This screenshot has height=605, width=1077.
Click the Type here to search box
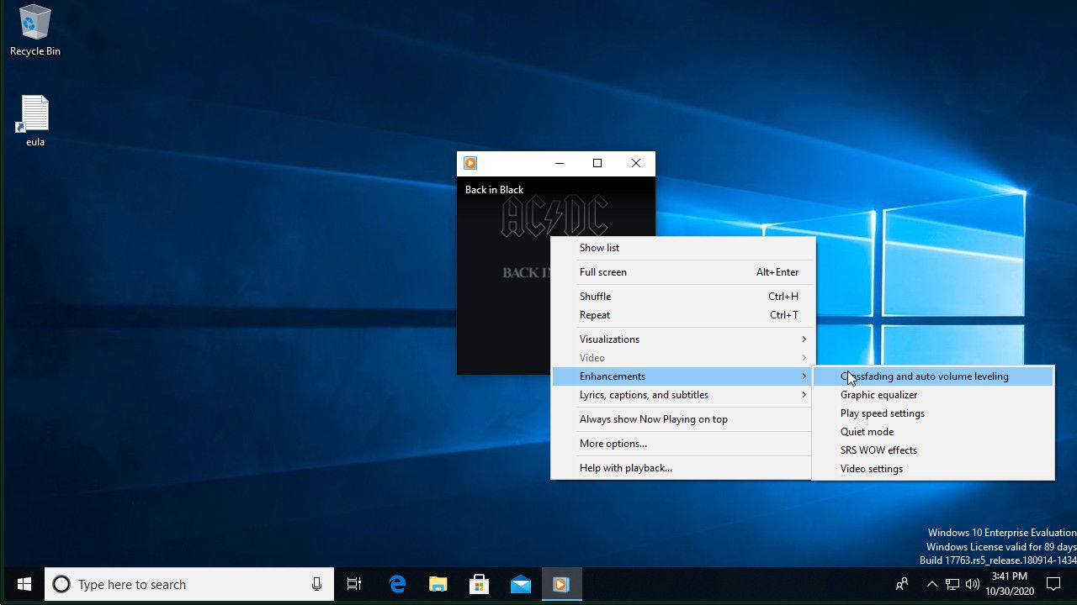pos(189,584)
